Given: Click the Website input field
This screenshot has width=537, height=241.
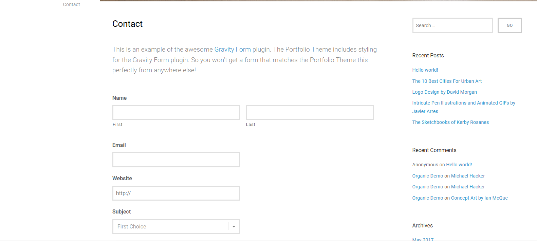Looking at the screenshot, I should 176,193.
